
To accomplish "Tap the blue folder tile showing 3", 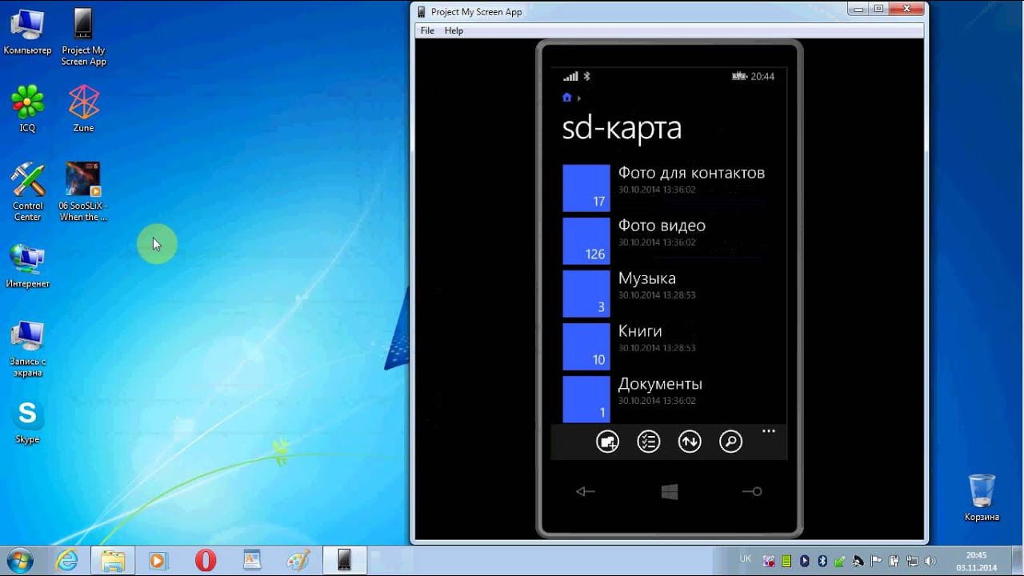I will pos(586,294).
